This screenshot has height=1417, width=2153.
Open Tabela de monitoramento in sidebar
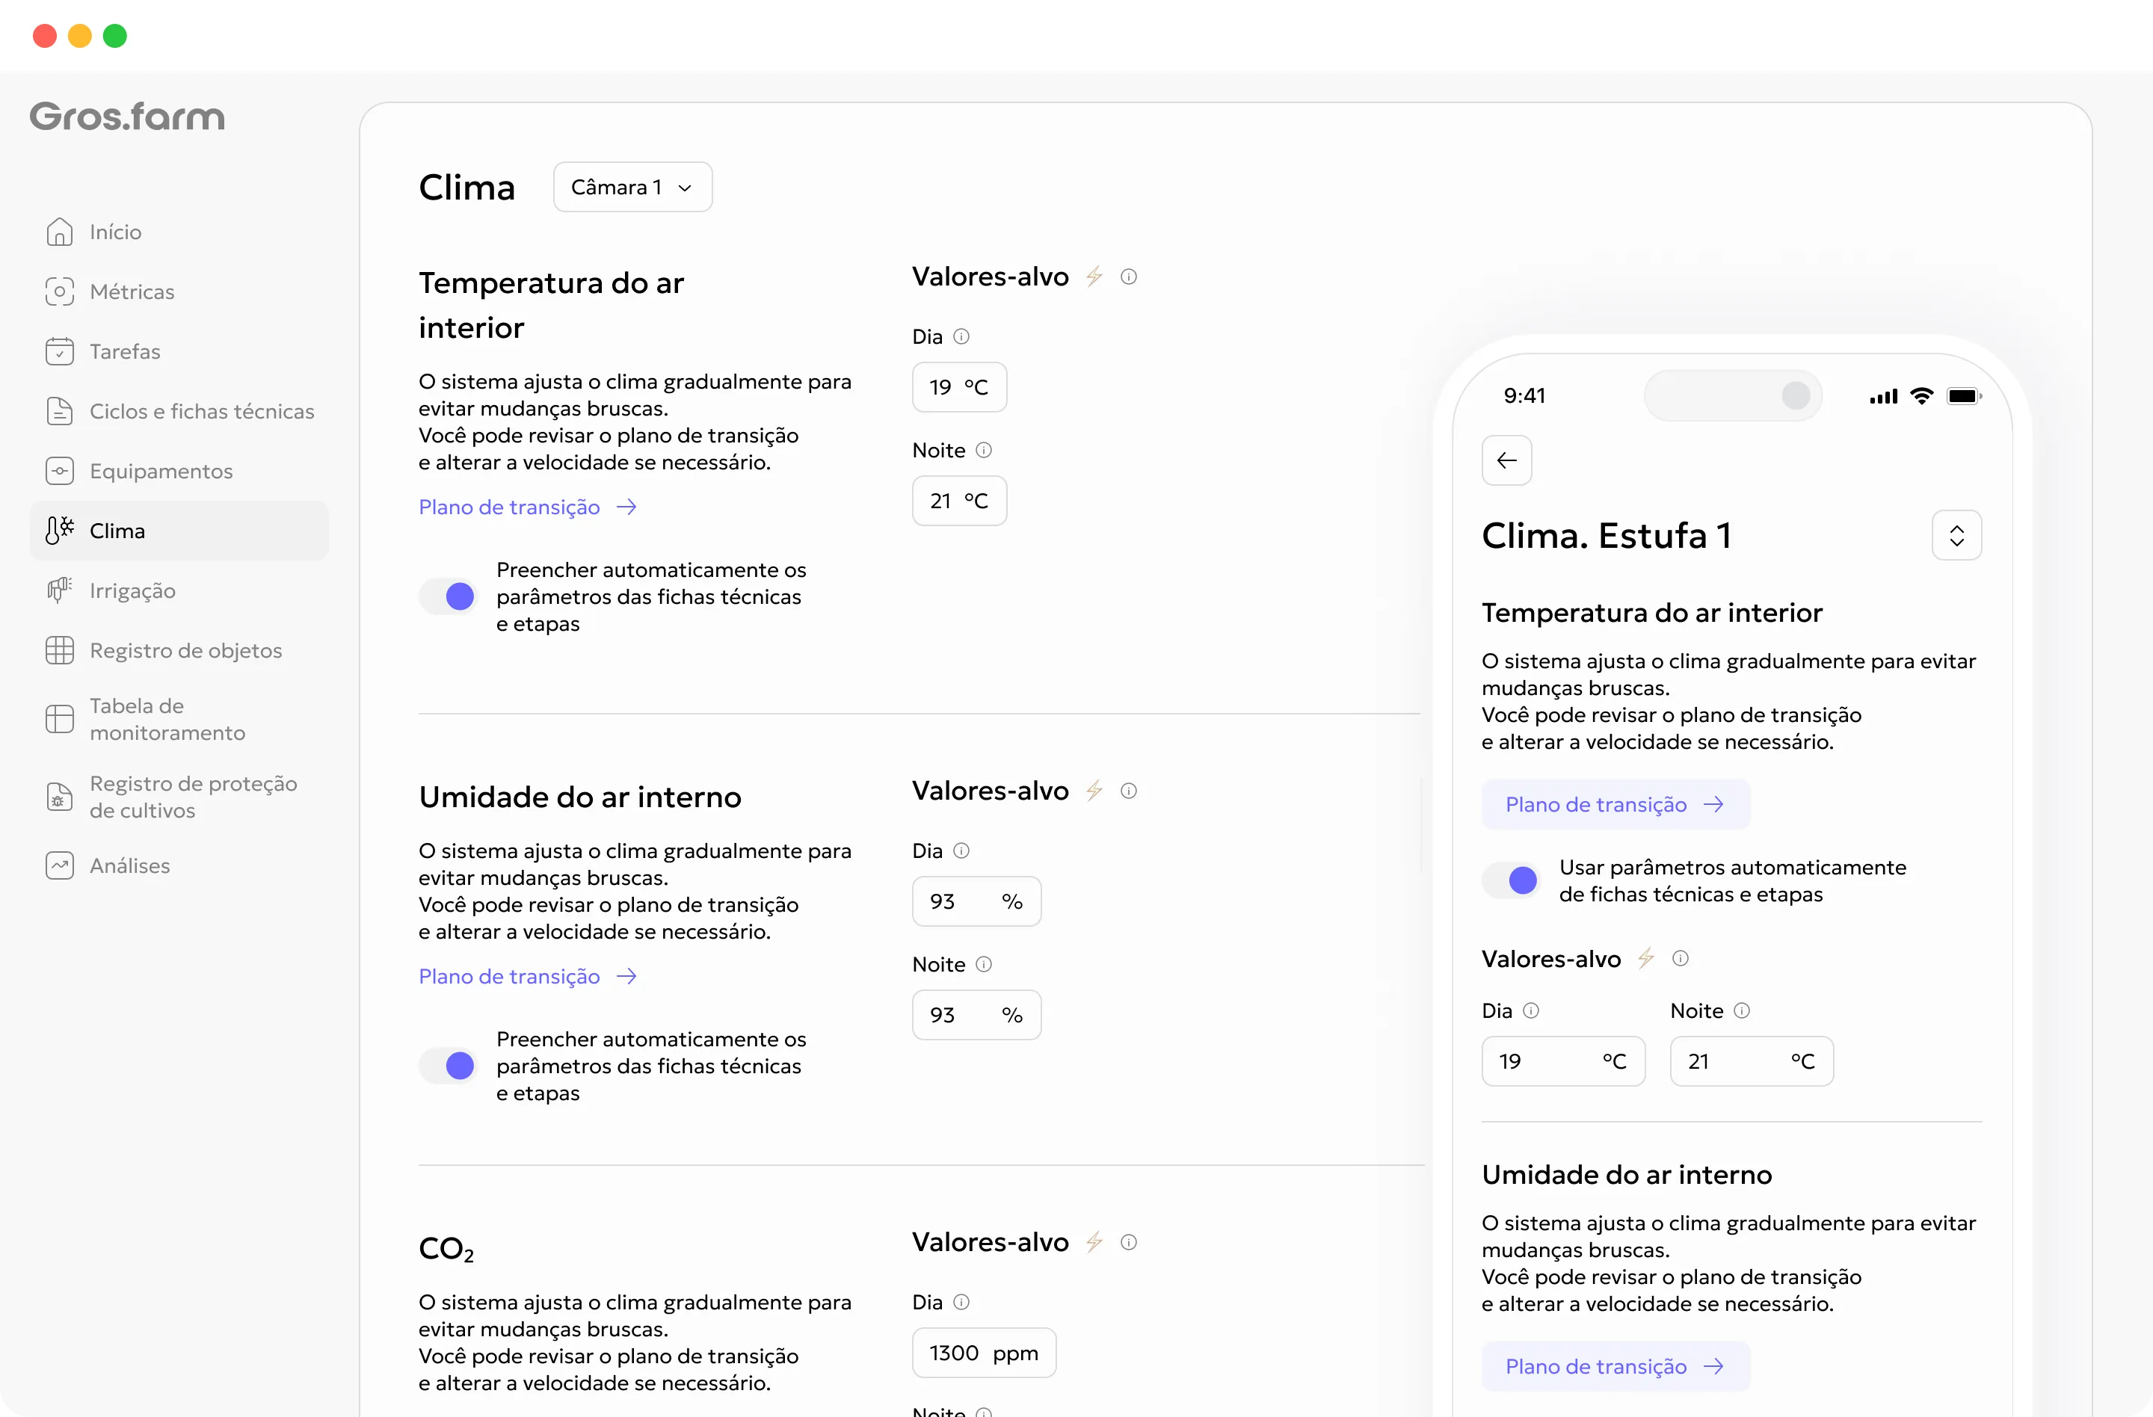(x=179, y=719)
